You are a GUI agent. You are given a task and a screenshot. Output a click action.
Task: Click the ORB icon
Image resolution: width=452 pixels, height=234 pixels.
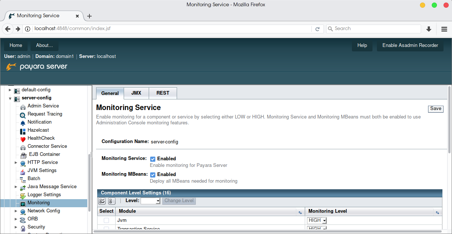click(23, 219)
